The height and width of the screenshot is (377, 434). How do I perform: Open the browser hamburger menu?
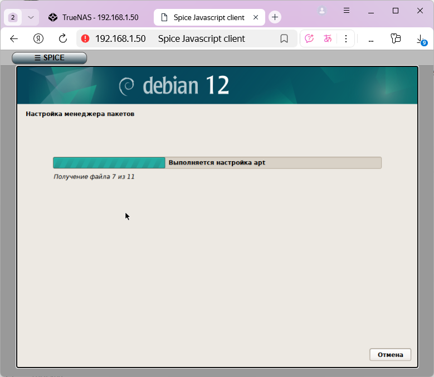347,11
